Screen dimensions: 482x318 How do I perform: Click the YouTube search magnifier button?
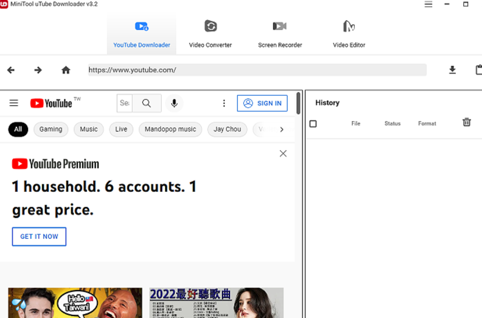tap(147, 103)
